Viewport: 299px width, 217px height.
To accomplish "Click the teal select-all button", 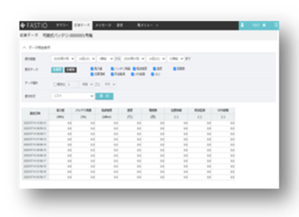I will tap(57, 70).
